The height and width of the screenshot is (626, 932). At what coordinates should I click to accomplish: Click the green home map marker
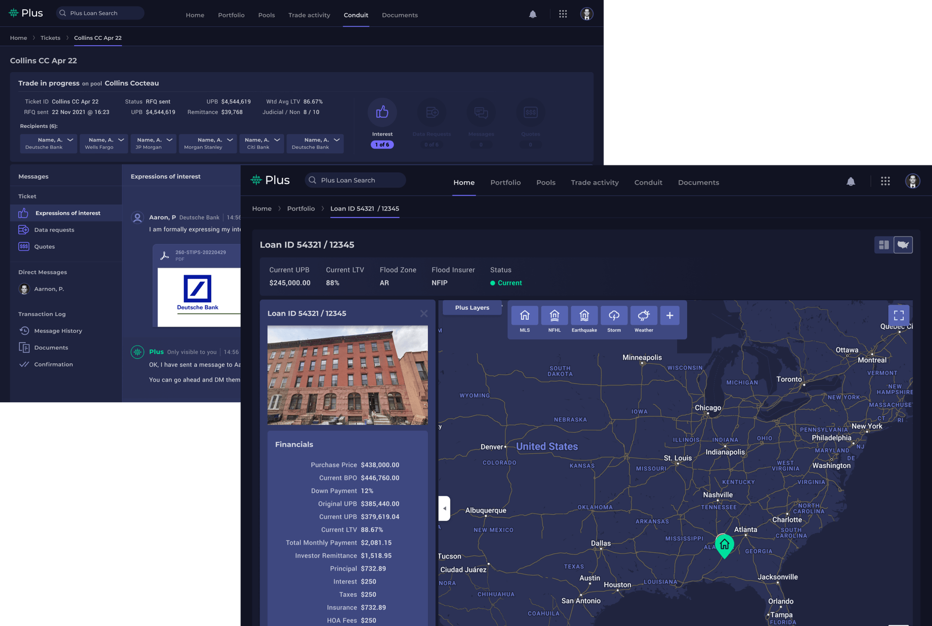pyautogui.click(x=724, y=545)
